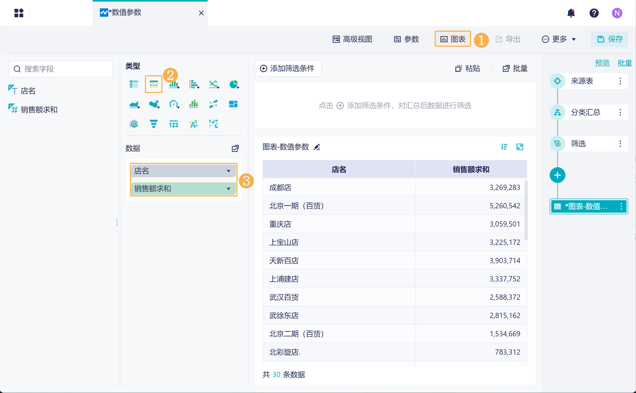
Task: Open the 参数 toolbar menu
Action: [407, 39]
